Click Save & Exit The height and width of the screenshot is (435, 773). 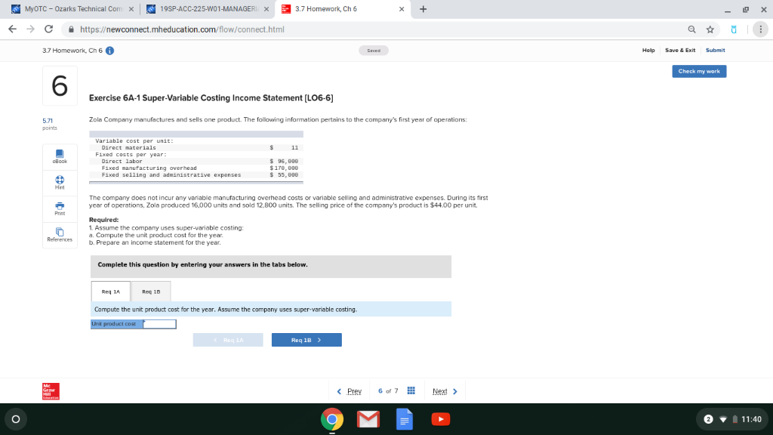pyautogui.click(x=680, y=51)
